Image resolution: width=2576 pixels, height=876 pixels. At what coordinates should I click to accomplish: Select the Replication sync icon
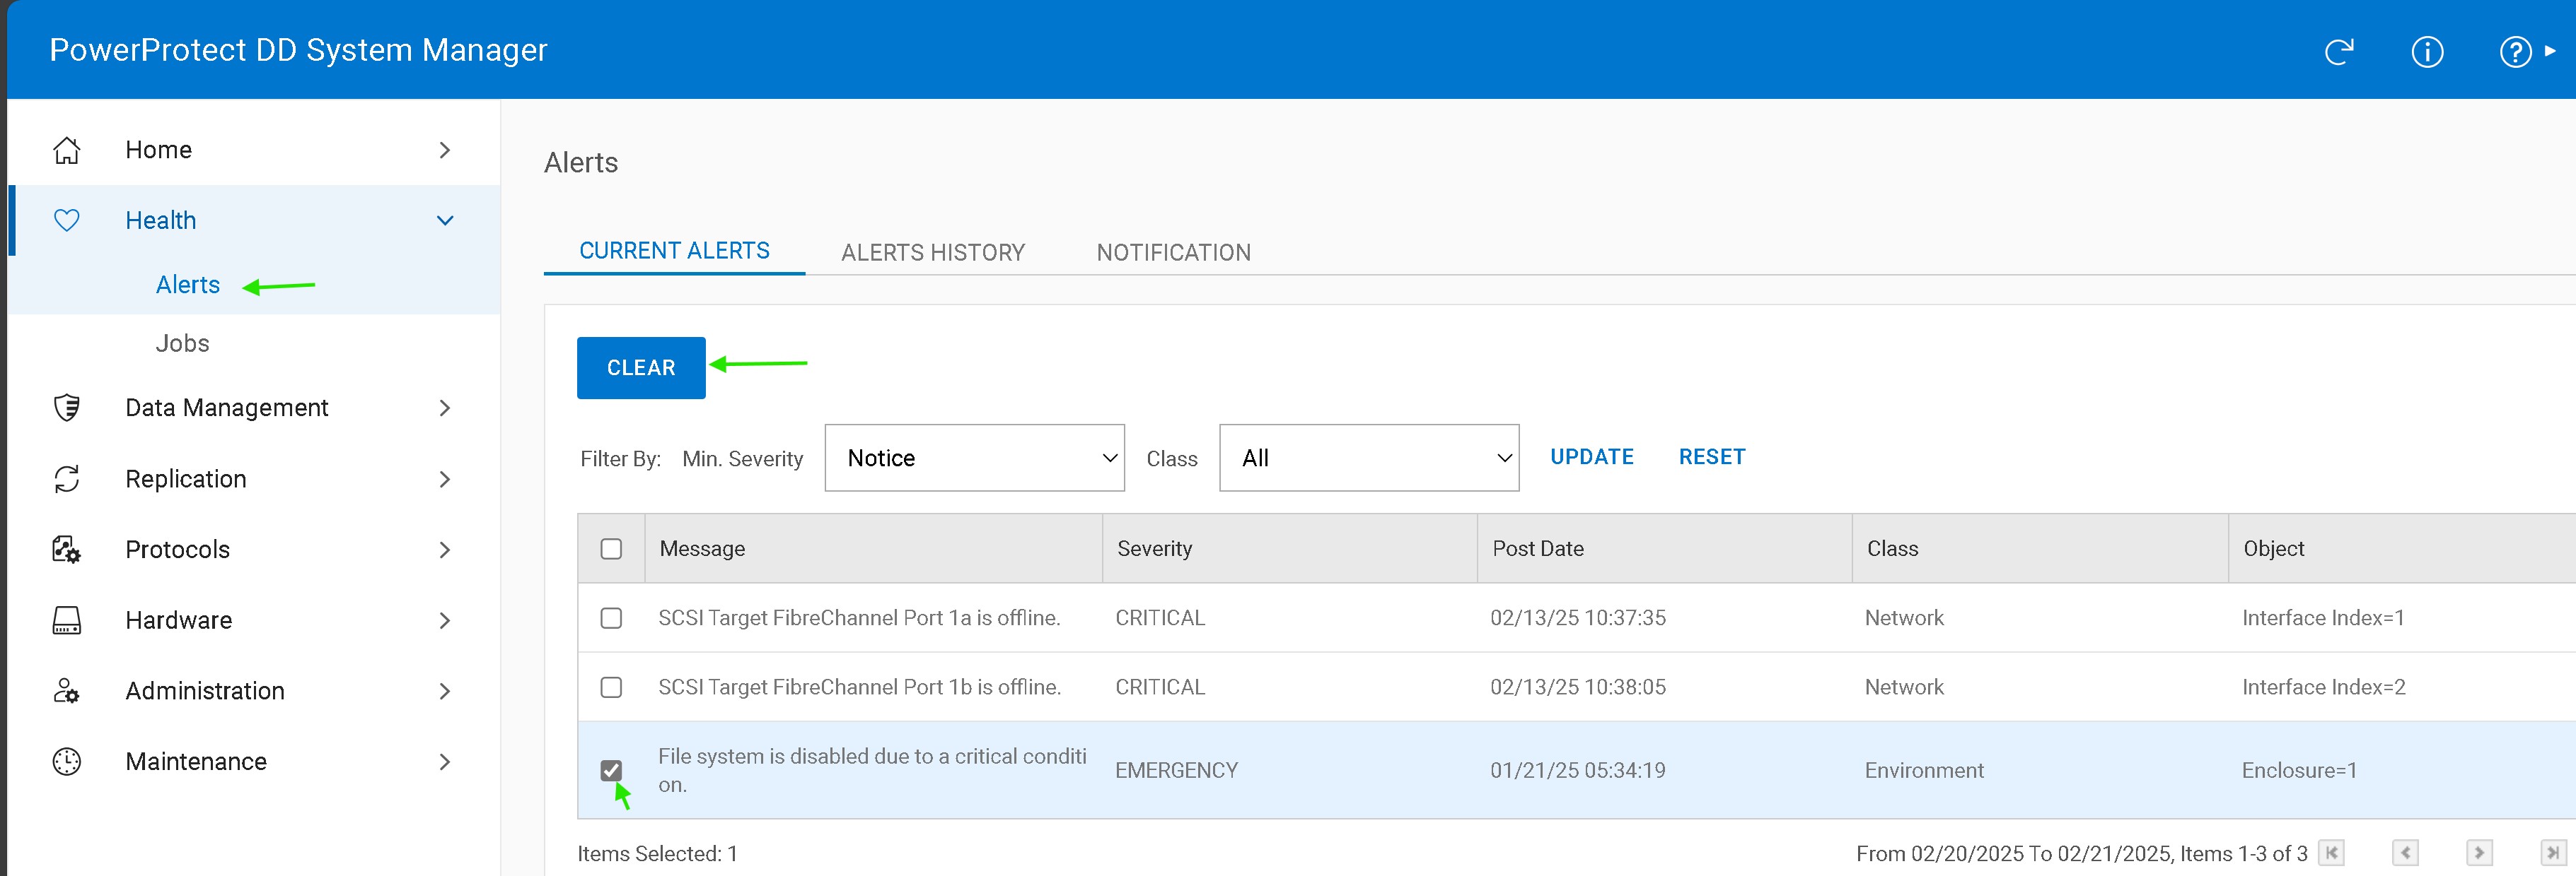(66, 478)
